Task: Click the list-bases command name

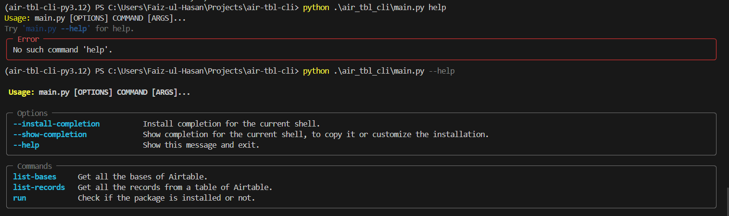Action: coord(35,177)
